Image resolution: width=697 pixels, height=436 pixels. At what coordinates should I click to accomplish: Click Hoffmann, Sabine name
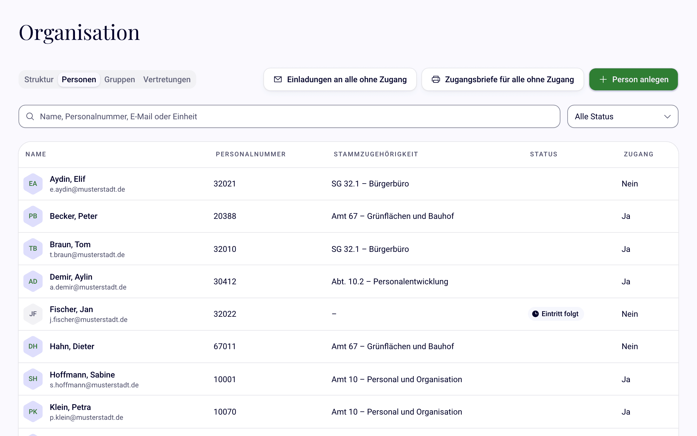click(82, 375)
